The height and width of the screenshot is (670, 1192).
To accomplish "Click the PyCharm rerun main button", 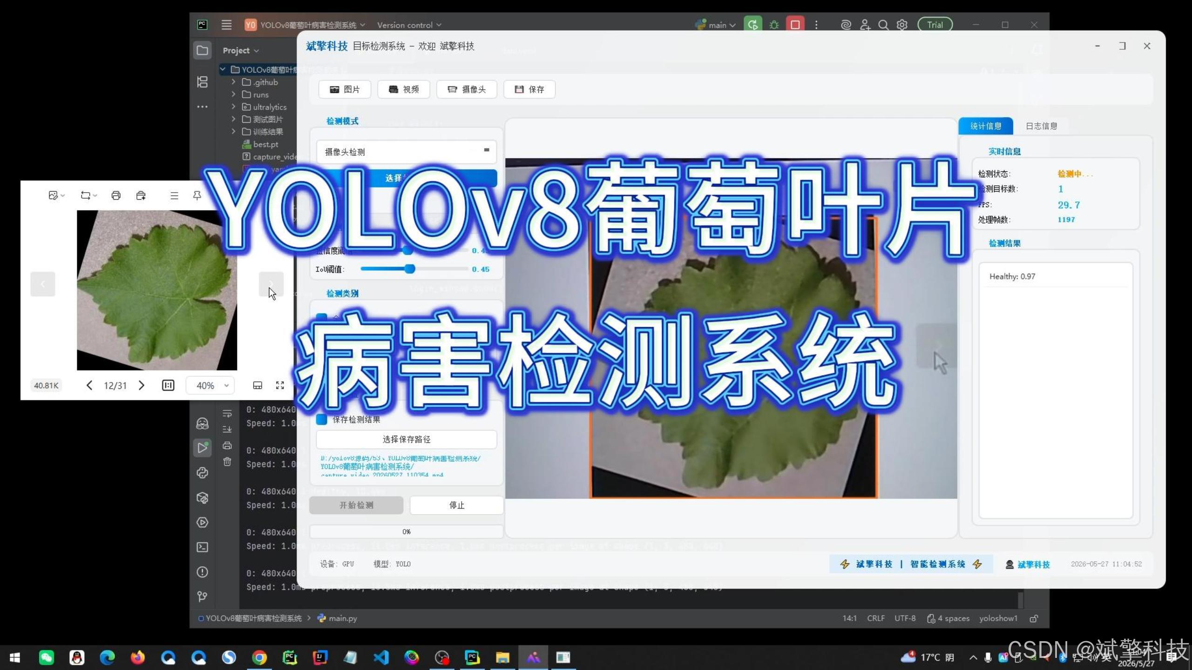I will tap(752, 25).
